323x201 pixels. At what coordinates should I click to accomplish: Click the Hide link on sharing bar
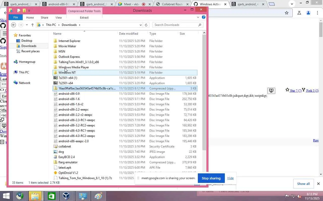[230, 178]
